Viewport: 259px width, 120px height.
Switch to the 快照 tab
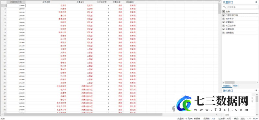(235, 86)
